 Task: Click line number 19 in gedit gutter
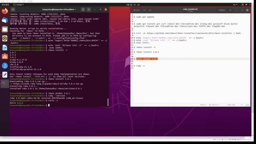coord(132,59)
